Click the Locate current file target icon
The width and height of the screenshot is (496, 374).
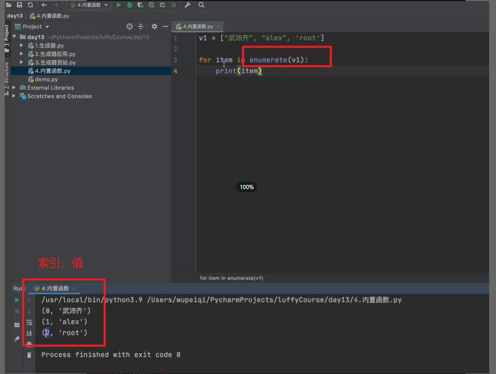click(x=130, y=27)
